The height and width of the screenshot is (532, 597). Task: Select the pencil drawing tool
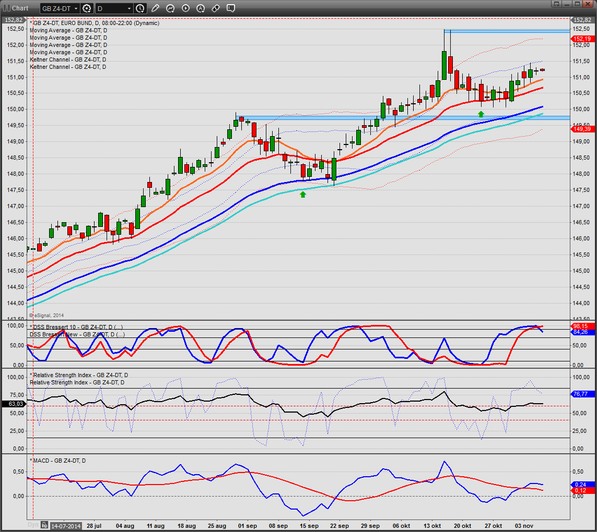click(155, 8)
